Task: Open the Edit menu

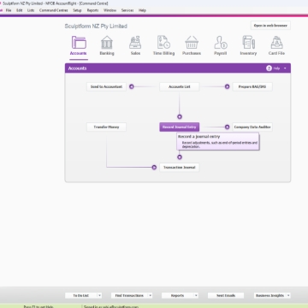Action: [19, 10]
